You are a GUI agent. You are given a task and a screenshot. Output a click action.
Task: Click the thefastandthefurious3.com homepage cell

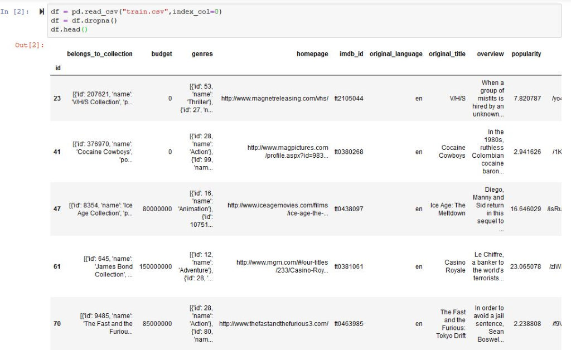(273, 323)
